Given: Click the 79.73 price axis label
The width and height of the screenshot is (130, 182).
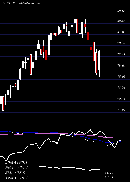Looking at the screenshot, I should tap(121, 43).
